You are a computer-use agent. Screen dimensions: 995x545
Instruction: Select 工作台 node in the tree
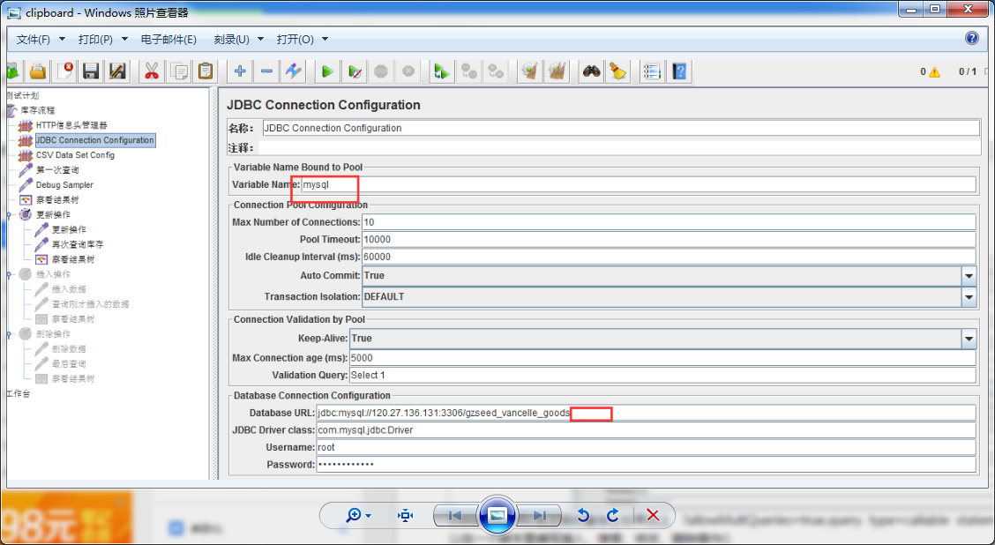click(x=19, y=394)
